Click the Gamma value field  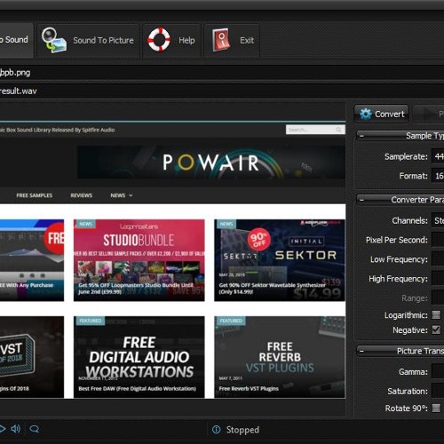point(438,371)
